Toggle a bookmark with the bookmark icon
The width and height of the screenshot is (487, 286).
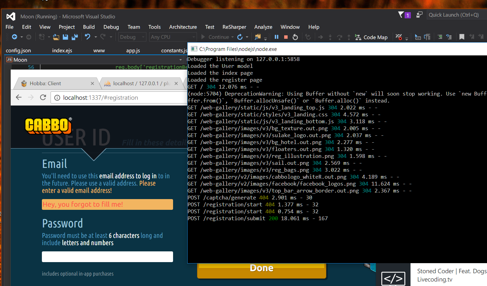pos(462,37)
